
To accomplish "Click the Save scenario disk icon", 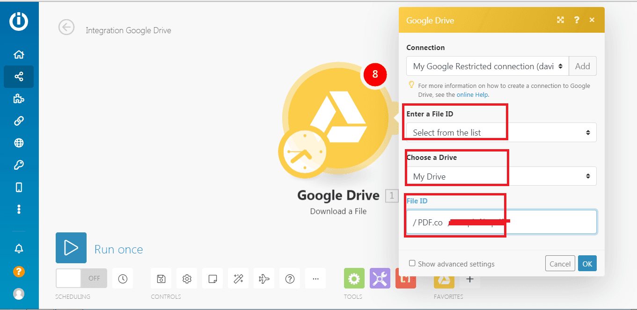I will coord(161,279).
